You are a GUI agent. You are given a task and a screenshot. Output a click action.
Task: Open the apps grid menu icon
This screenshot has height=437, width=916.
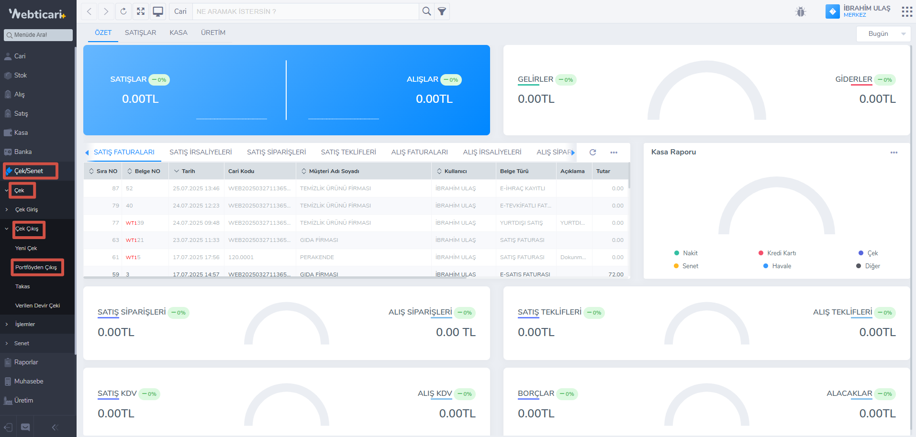(x=906, y=12)
